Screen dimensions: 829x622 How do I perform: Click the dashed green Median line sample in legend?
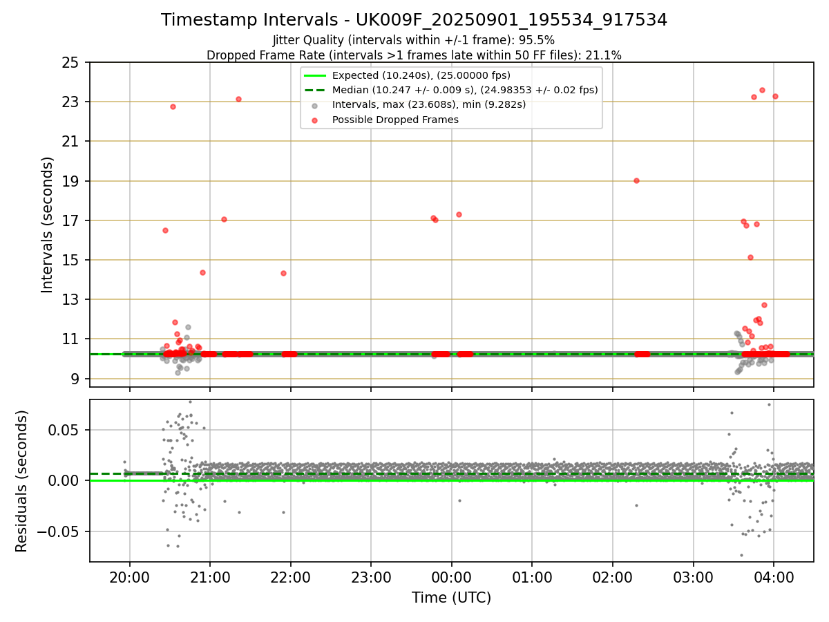click(315, 90)
